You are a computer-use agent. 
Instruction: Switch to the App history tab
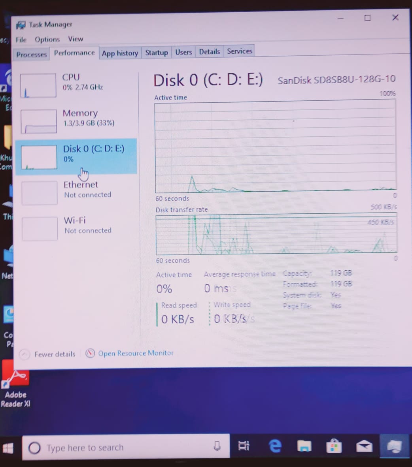tap(120, 53)
